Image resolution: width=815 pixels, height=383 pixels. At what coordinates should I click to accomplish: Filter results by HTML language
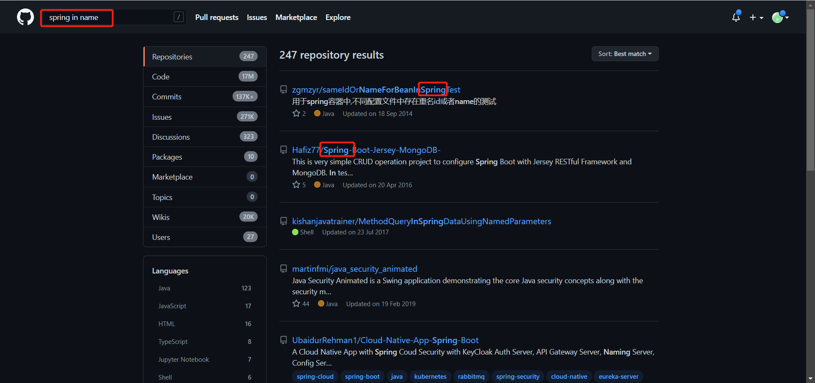pyautogui.click(x=205, y=324)
